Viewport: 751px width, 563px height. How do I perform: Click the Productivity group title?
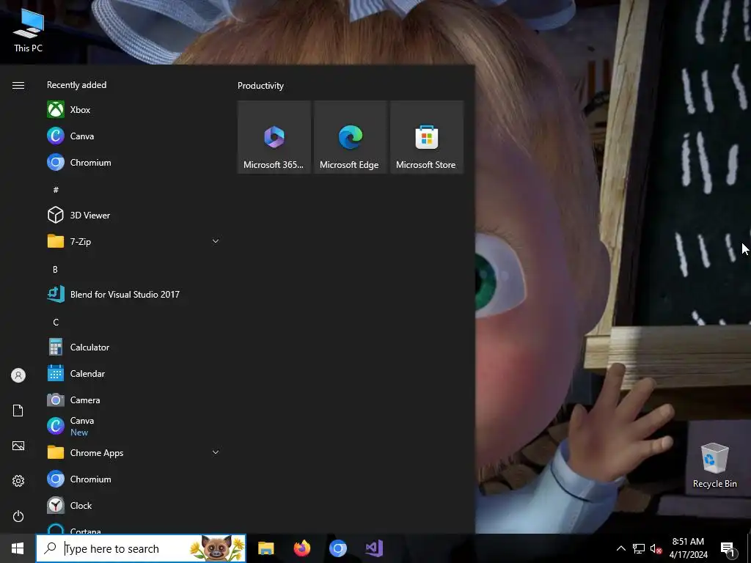coord(260,86)
